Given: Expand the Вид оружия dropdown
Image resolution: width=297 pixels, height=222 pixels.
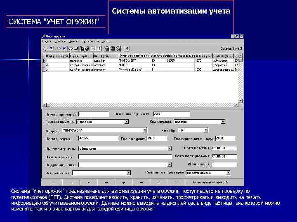Looking at the screenshot, I should pos(223,122).
